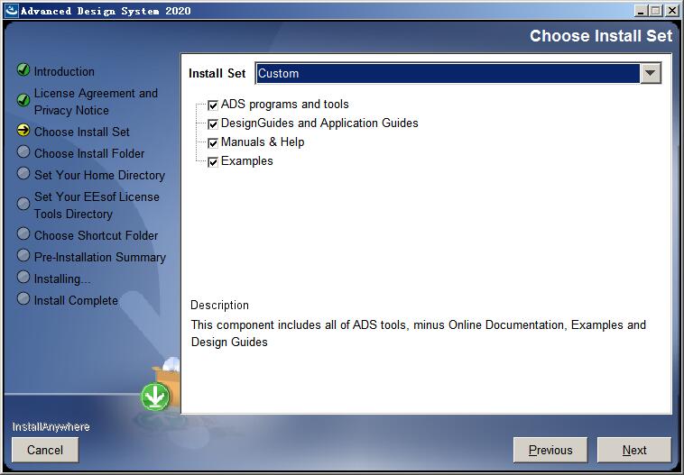Minimize the Advanced Design System window
The height and width of the screenshot is (475, 684).
coord(641,11)
